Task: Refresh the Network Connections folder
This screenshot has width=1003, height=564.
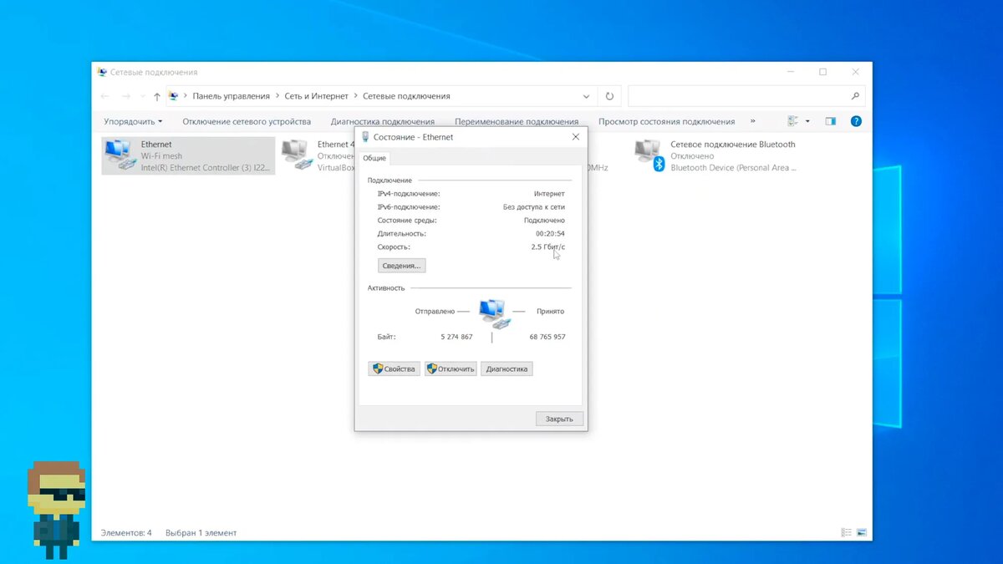Action: pos(609,96)
